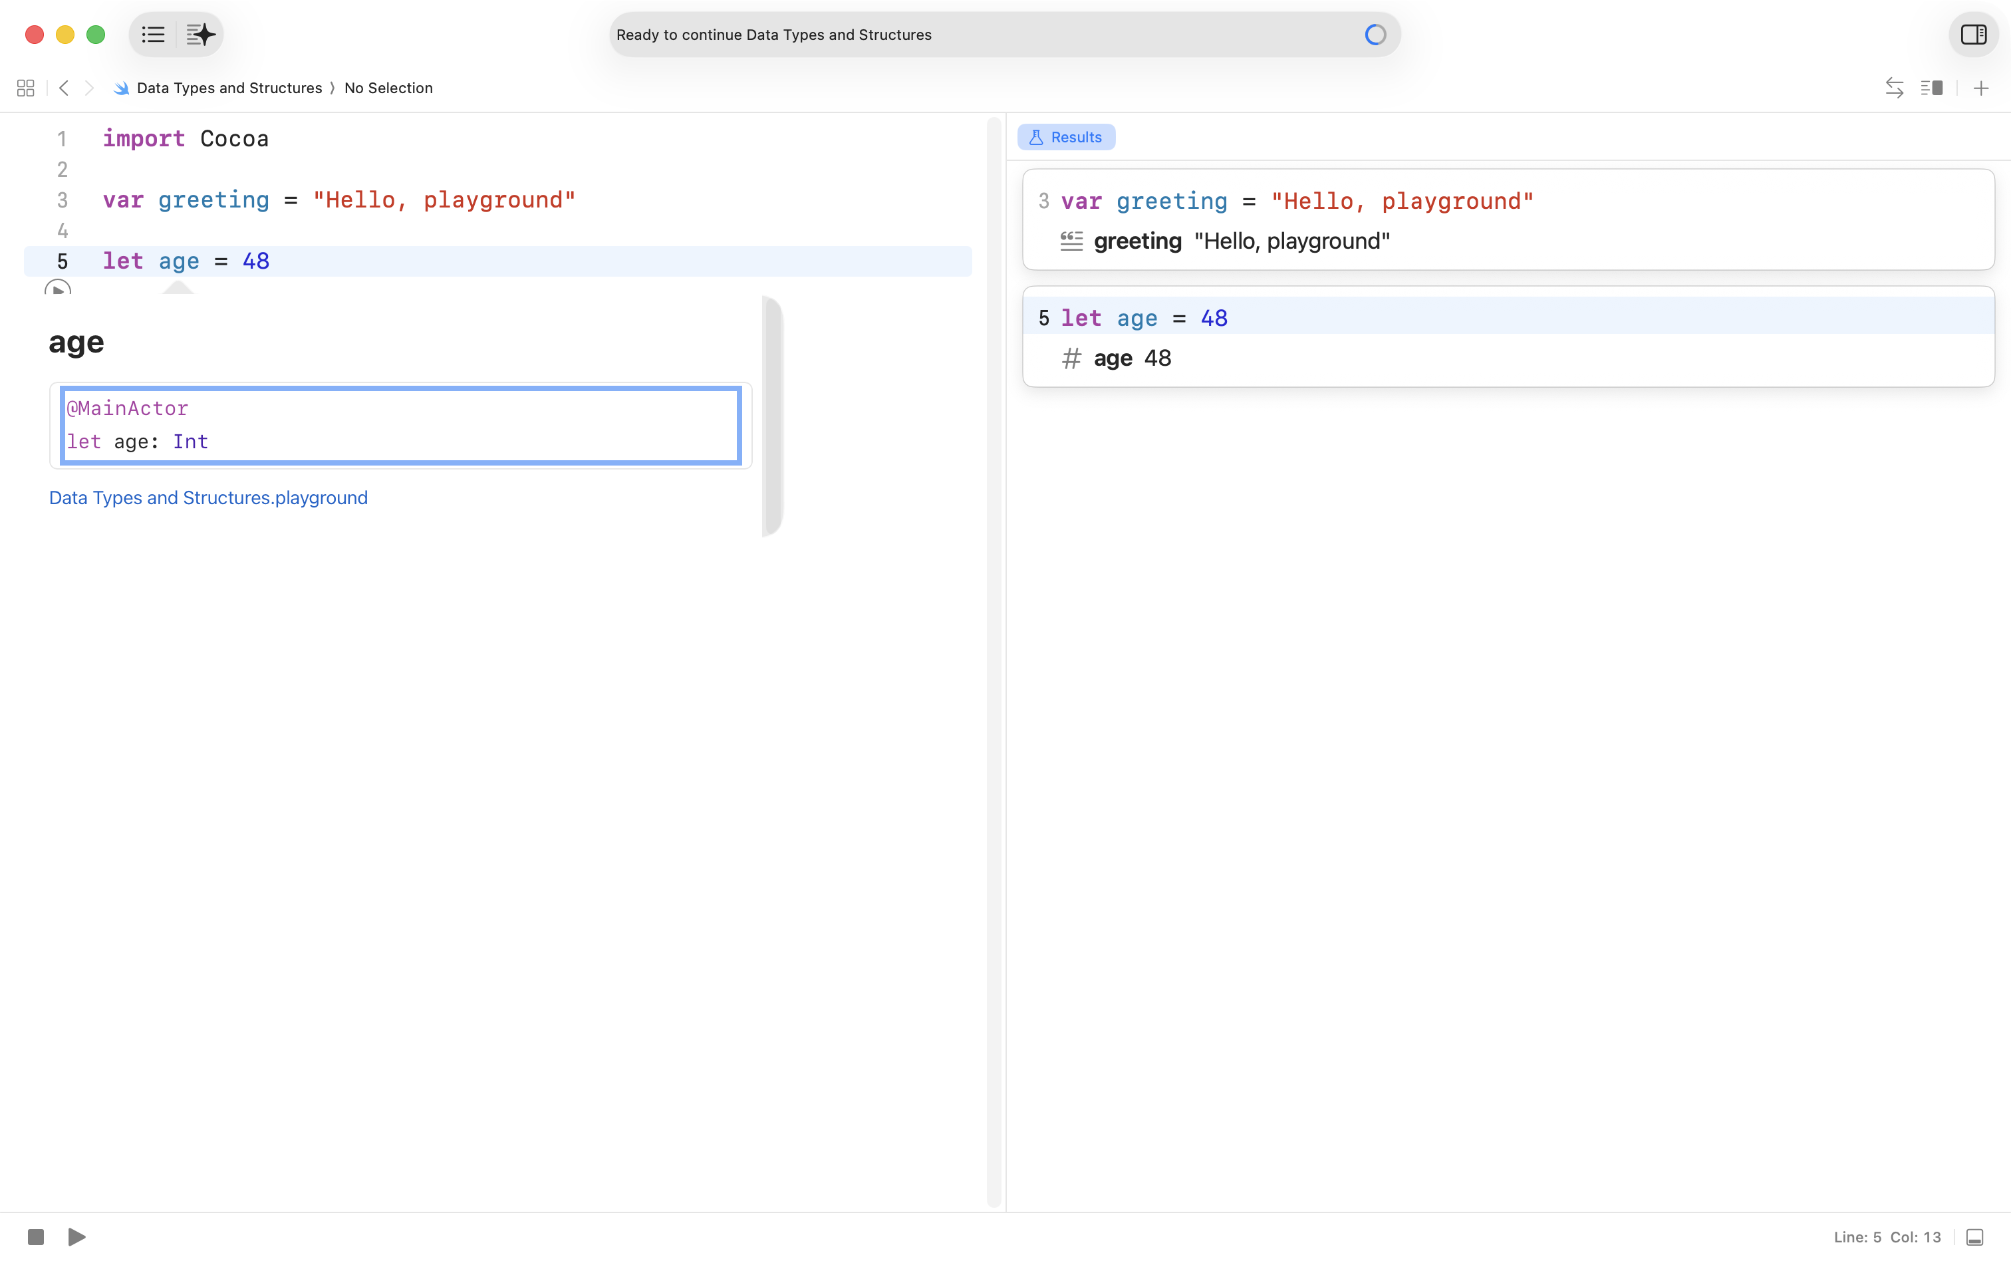The image size is (2011, 1261).
Task: Go back with the left chevron
Action: [65, 88]
